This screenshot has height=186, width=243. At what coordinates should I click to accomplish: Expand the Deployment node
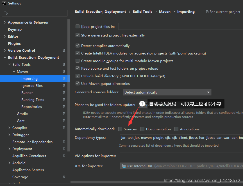9,149
